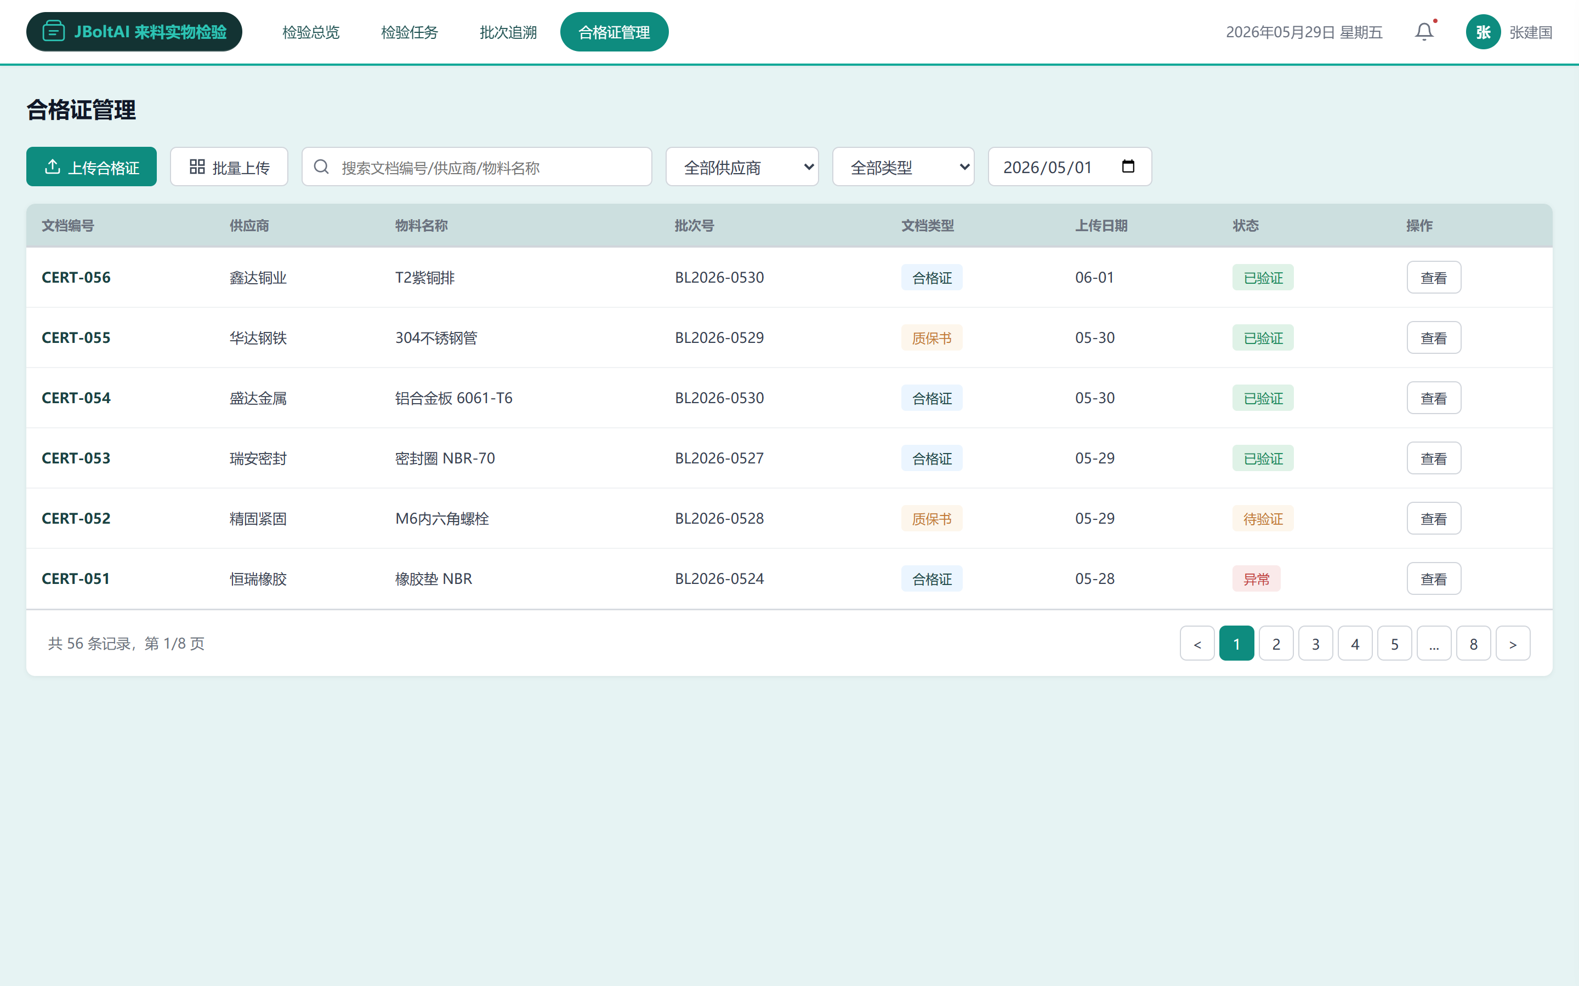Screen dimensions: 1579x986
Task: Click the 供应商 column header
Action: pyautogui.click(x=249, y=226)
